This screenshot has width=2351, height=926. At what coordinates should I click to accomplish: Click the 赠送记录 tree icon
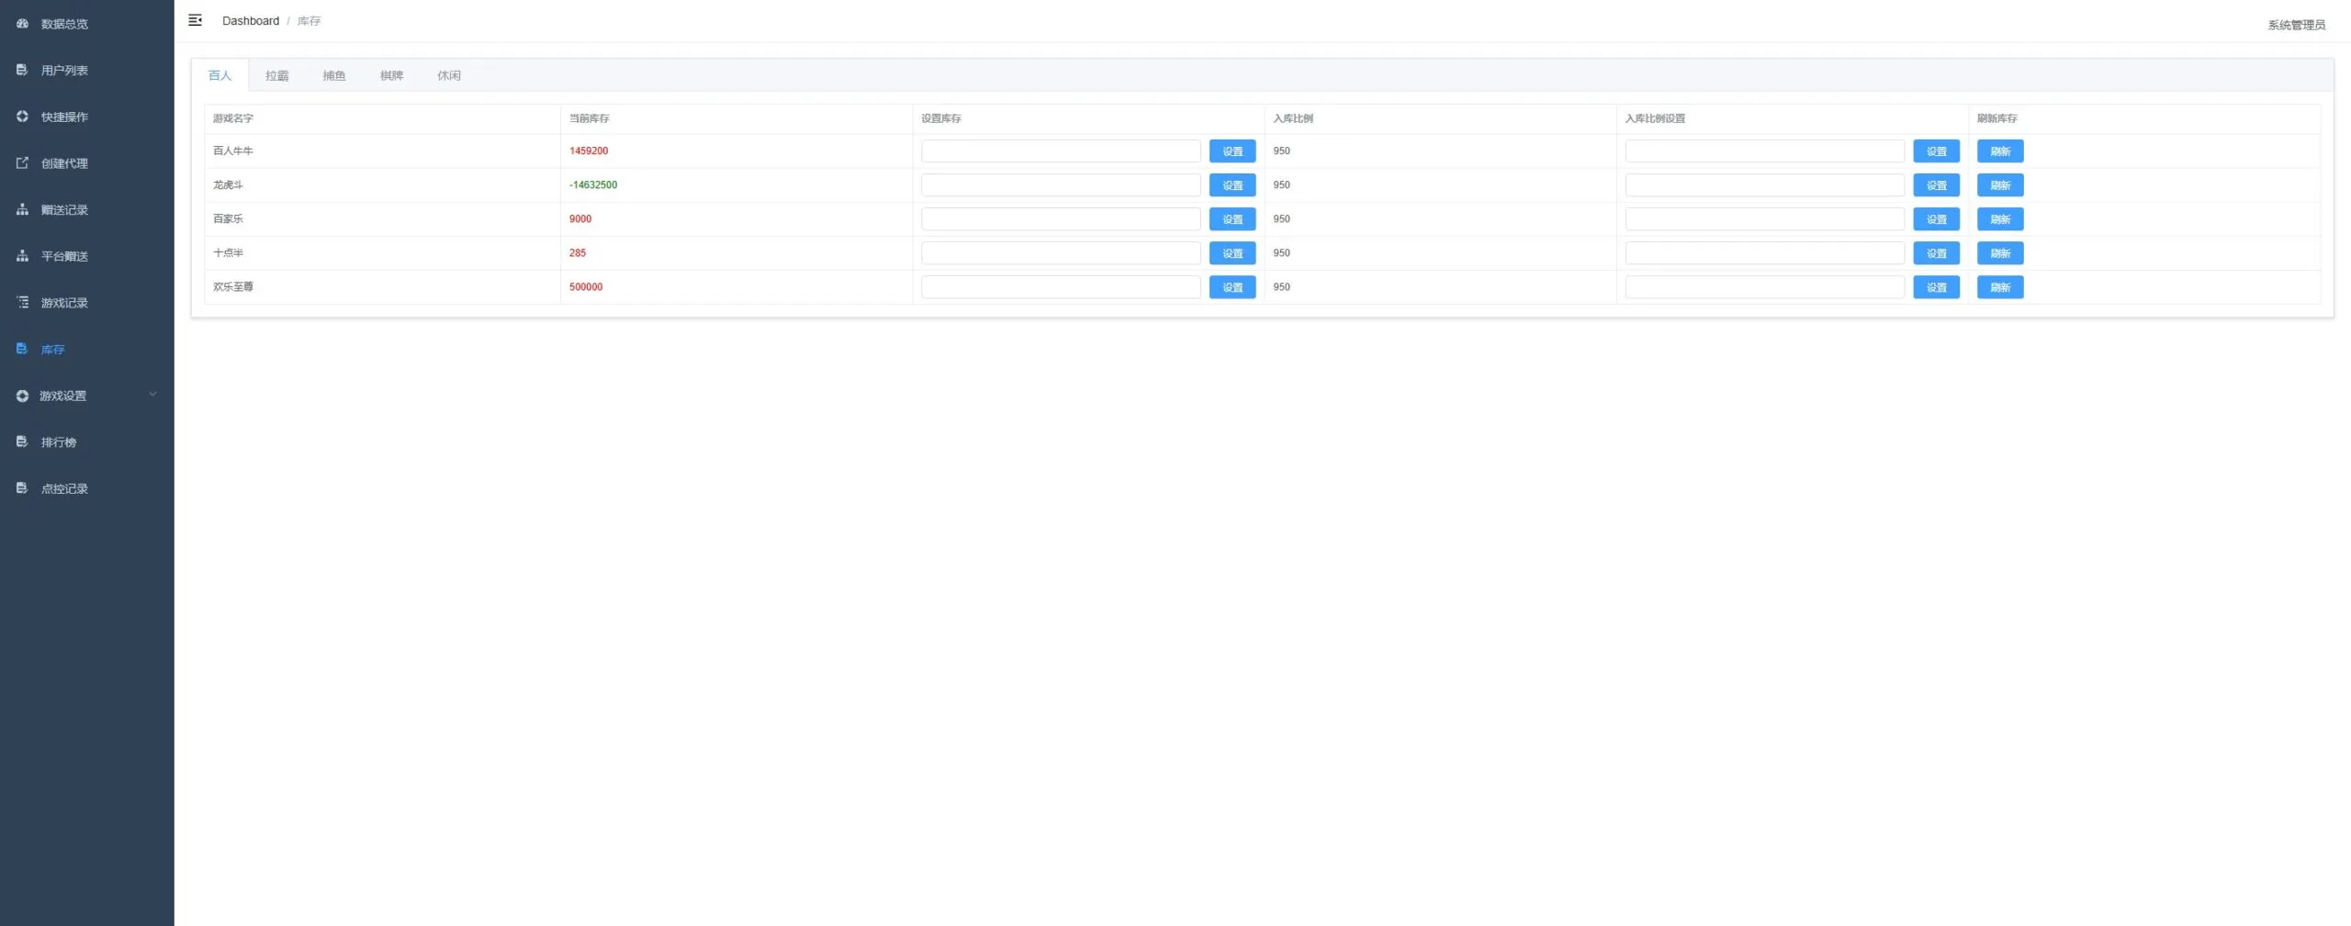click(x=22, y=209)
